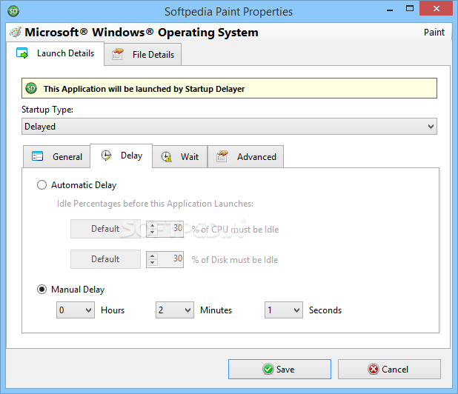Screen dimensions: 458x394
Task: Click the CPU idle percentage value field
Action: (170, 229)
